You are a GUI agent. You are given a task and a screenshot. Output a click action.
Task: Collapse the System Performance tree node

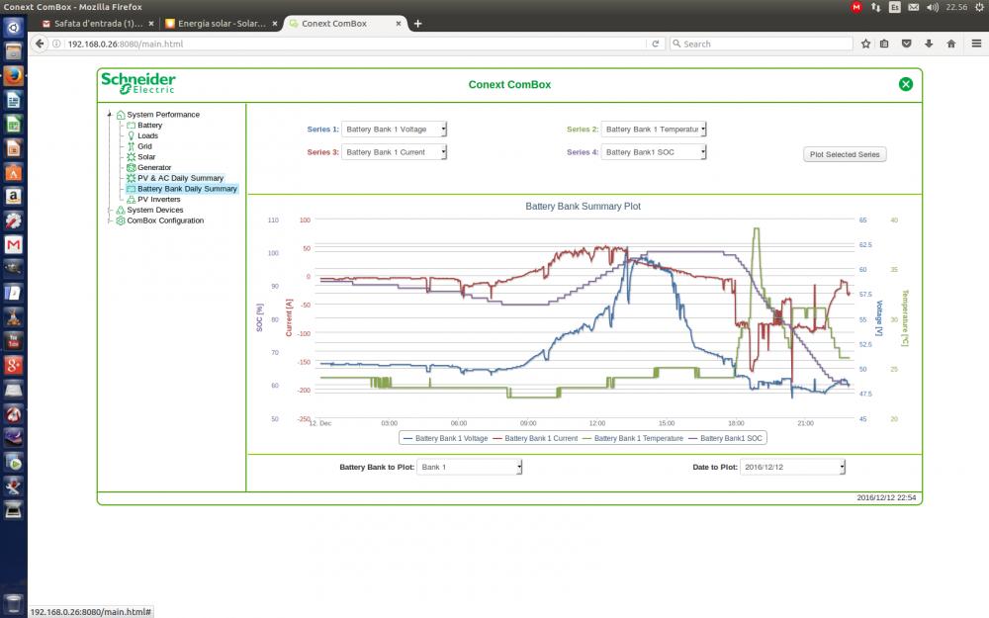(110, 115)
